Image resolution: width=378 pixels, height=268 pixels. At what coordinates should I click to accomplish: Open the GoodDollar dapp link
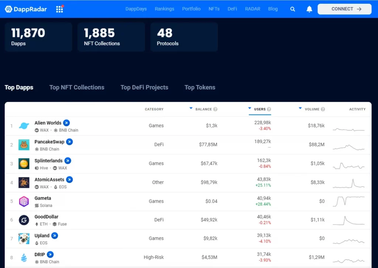click(x=46, y=217)
